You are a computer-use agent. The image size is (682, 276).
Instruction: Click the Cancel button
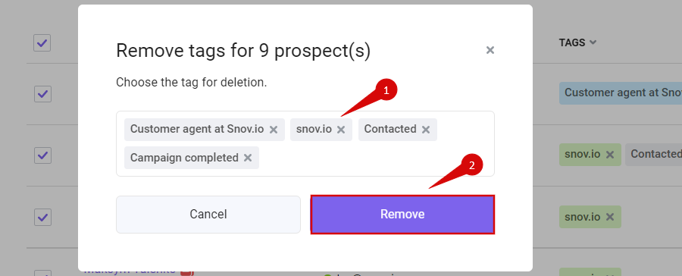[x=208, y=214]
